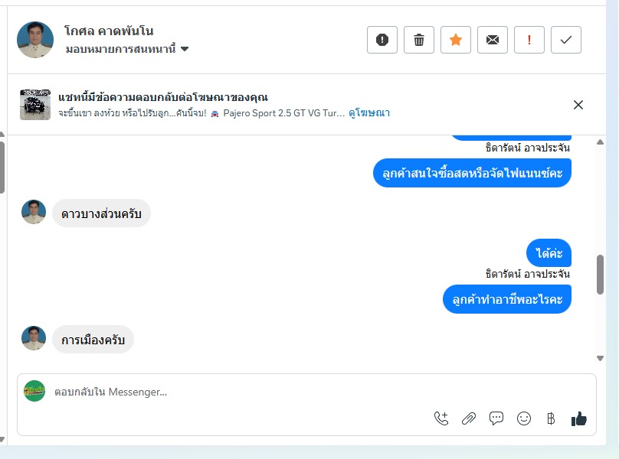This screenshot has height=459, width=619.
Task: Click the chat scrollbar down arrow
Action: point(600,358)
